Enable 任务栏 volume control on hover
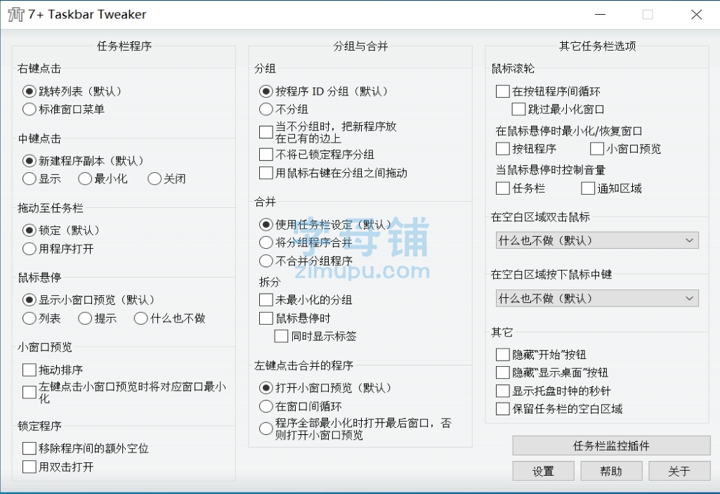The image size is (720, 494). coord(503,188)
